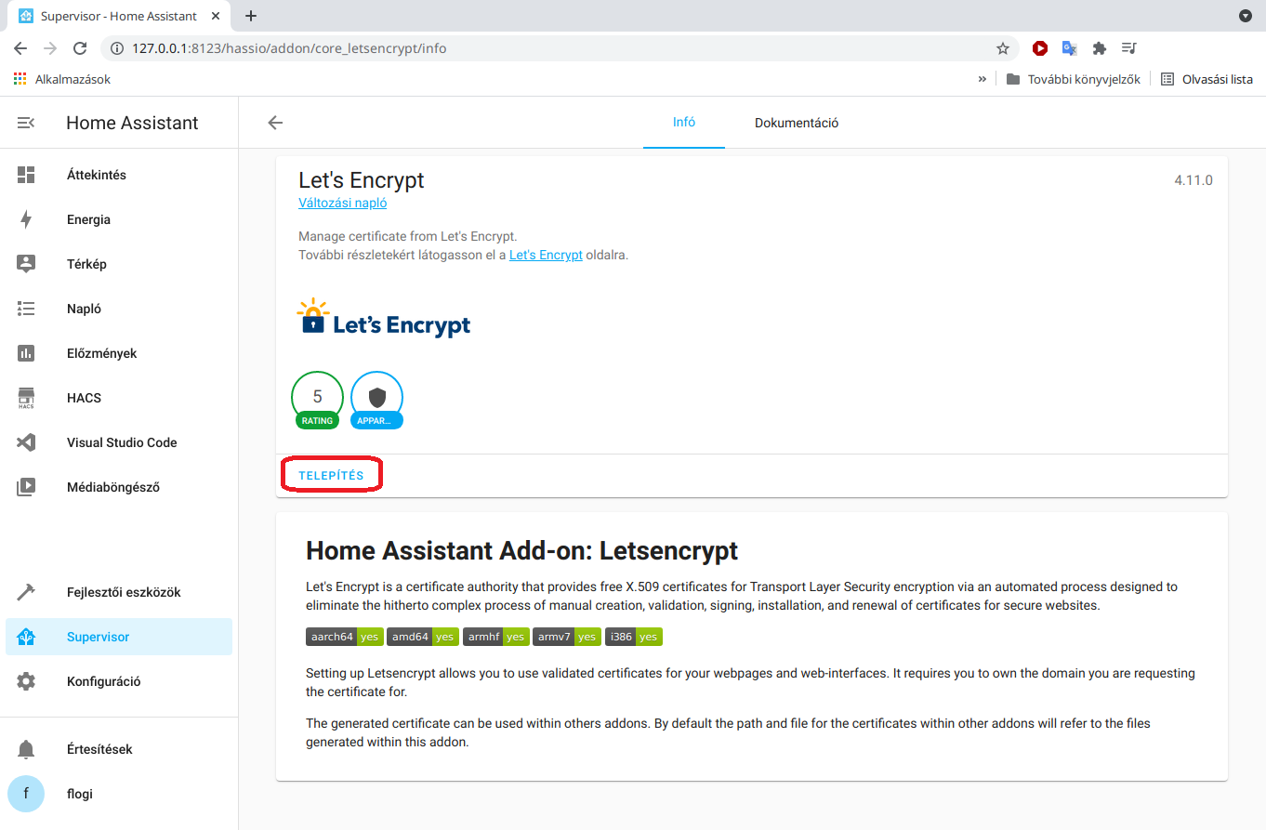Screen dimensions: 1266x830
Task: Reload the page with the refresh icon
Action: (x=80, y=48)
